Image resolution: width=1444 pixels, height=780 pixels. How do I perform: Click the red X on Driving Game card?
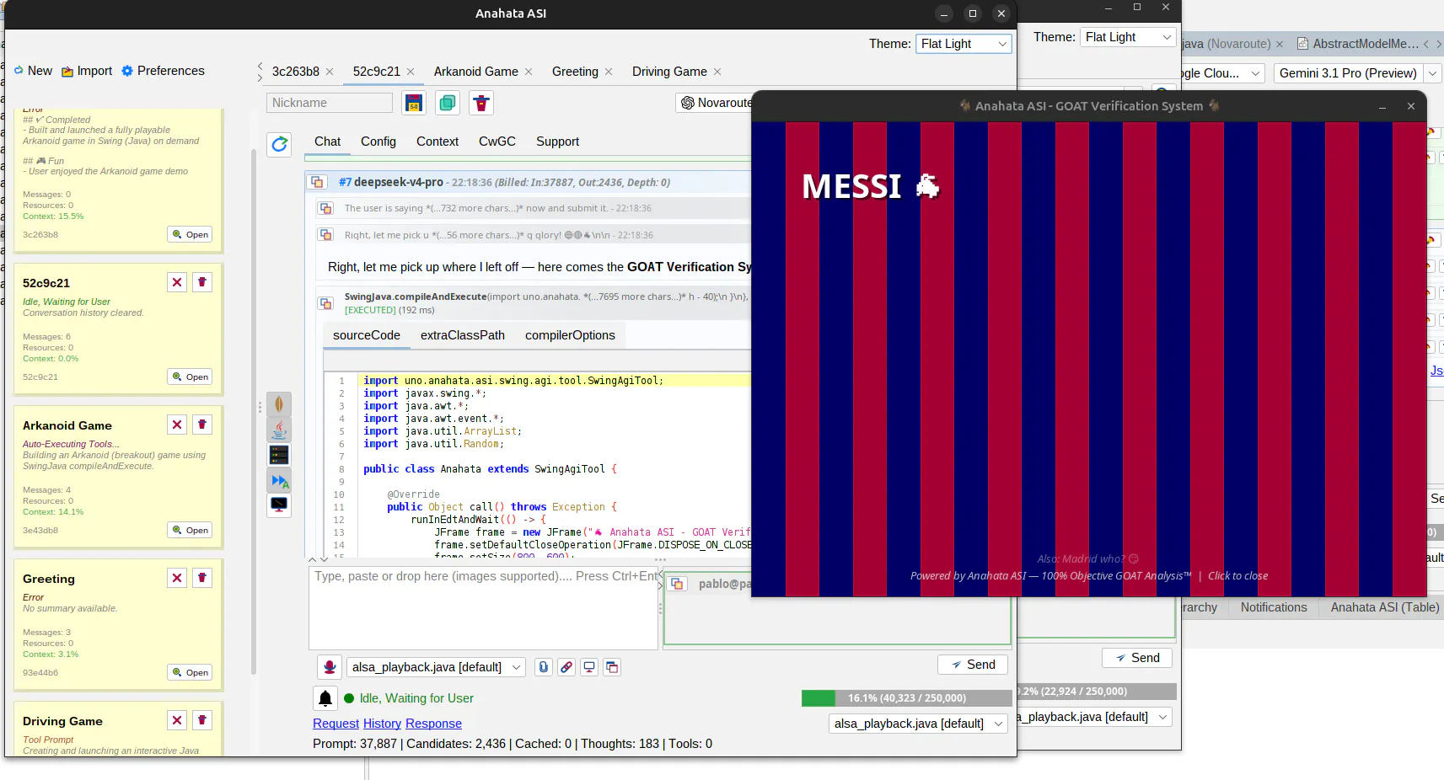coord(177,720)
